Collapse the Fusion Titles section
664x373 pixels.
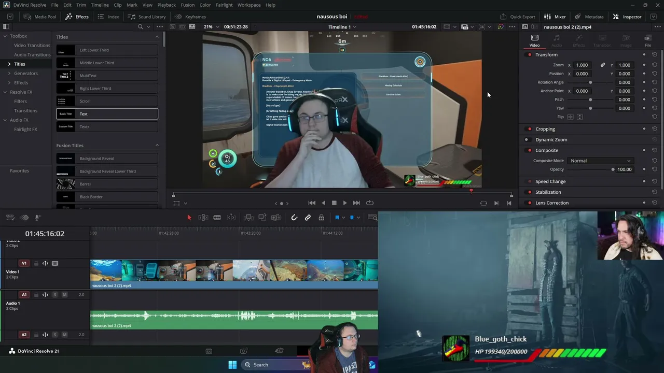(157, 146)
